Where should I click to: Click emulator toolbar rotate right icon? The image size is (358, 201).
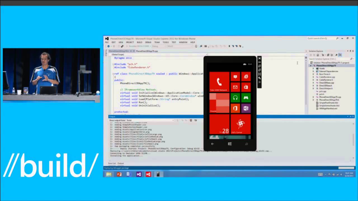[x=259, y=70]
